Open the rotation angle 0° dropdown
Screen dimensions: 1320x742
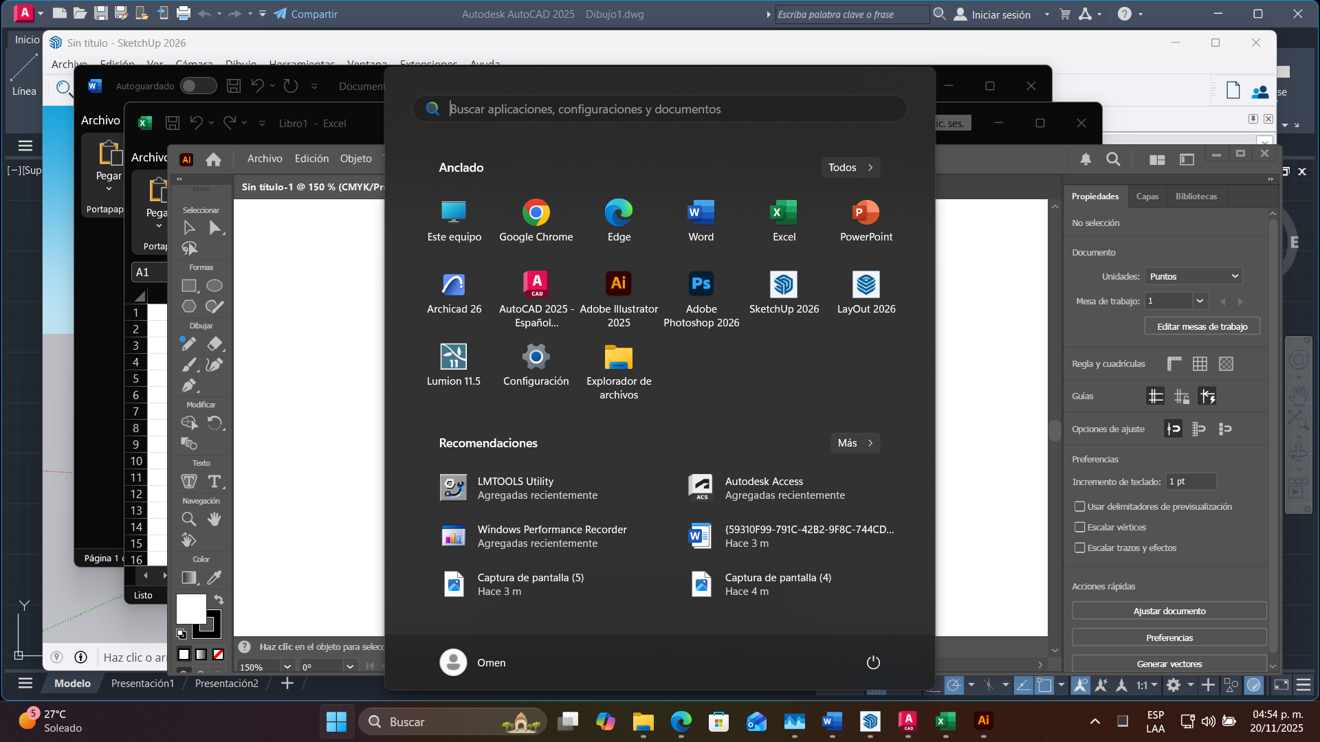(x=350, y=666)
